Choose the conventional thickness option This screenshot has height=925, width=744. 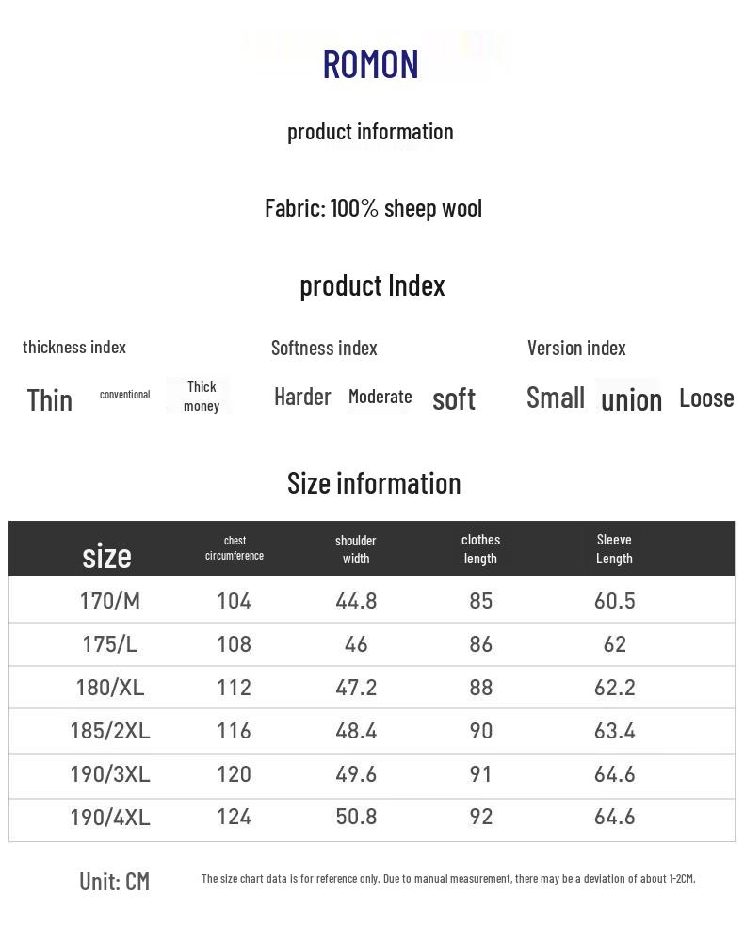(x=125, y=395)
